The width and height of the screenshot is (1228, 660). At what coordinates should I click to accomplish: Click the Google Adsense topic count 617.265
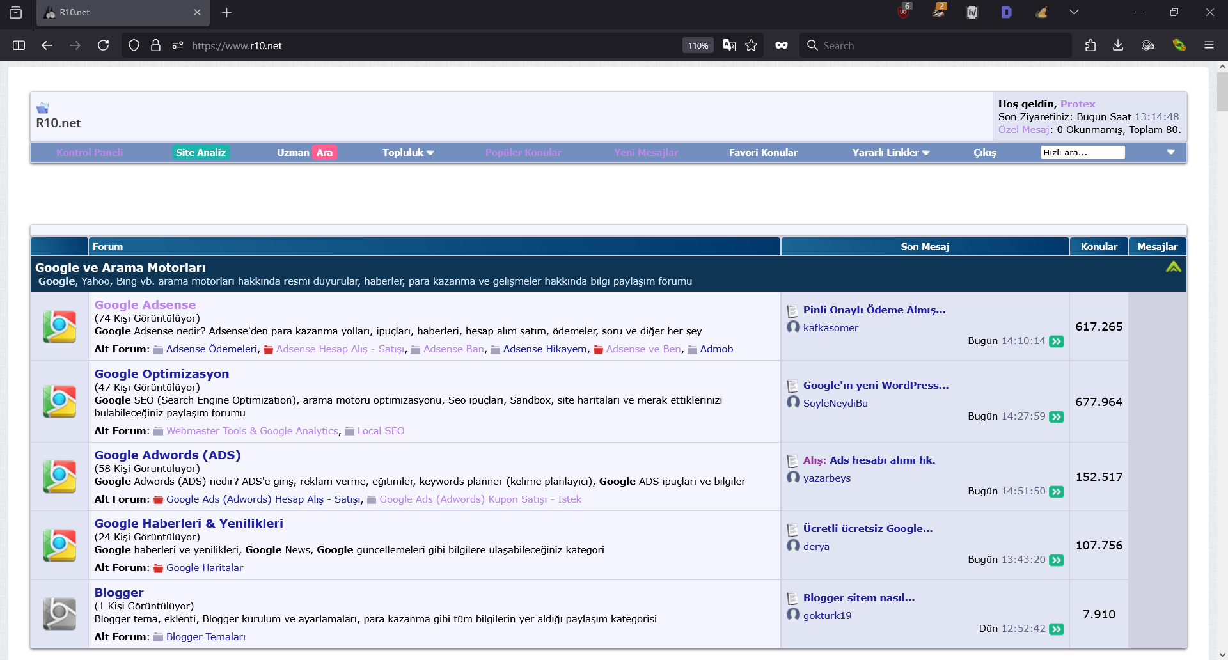click(1099, 327)
